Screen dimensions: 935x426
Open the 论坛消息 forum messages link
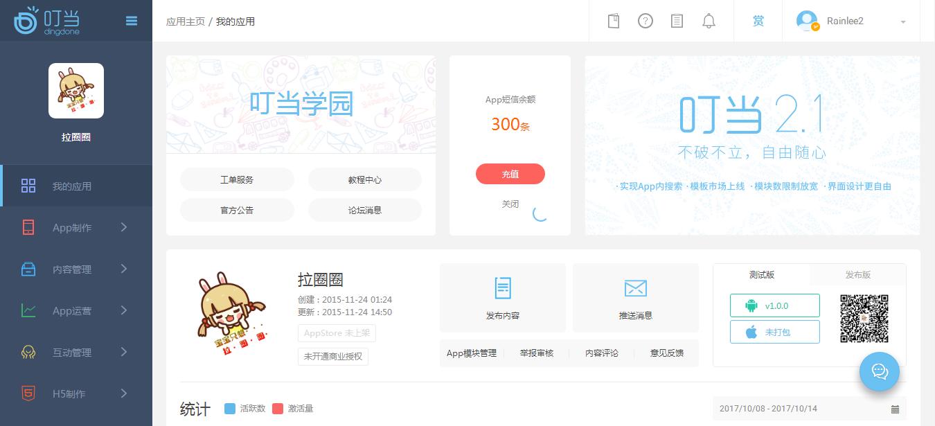tap(365, 210)
